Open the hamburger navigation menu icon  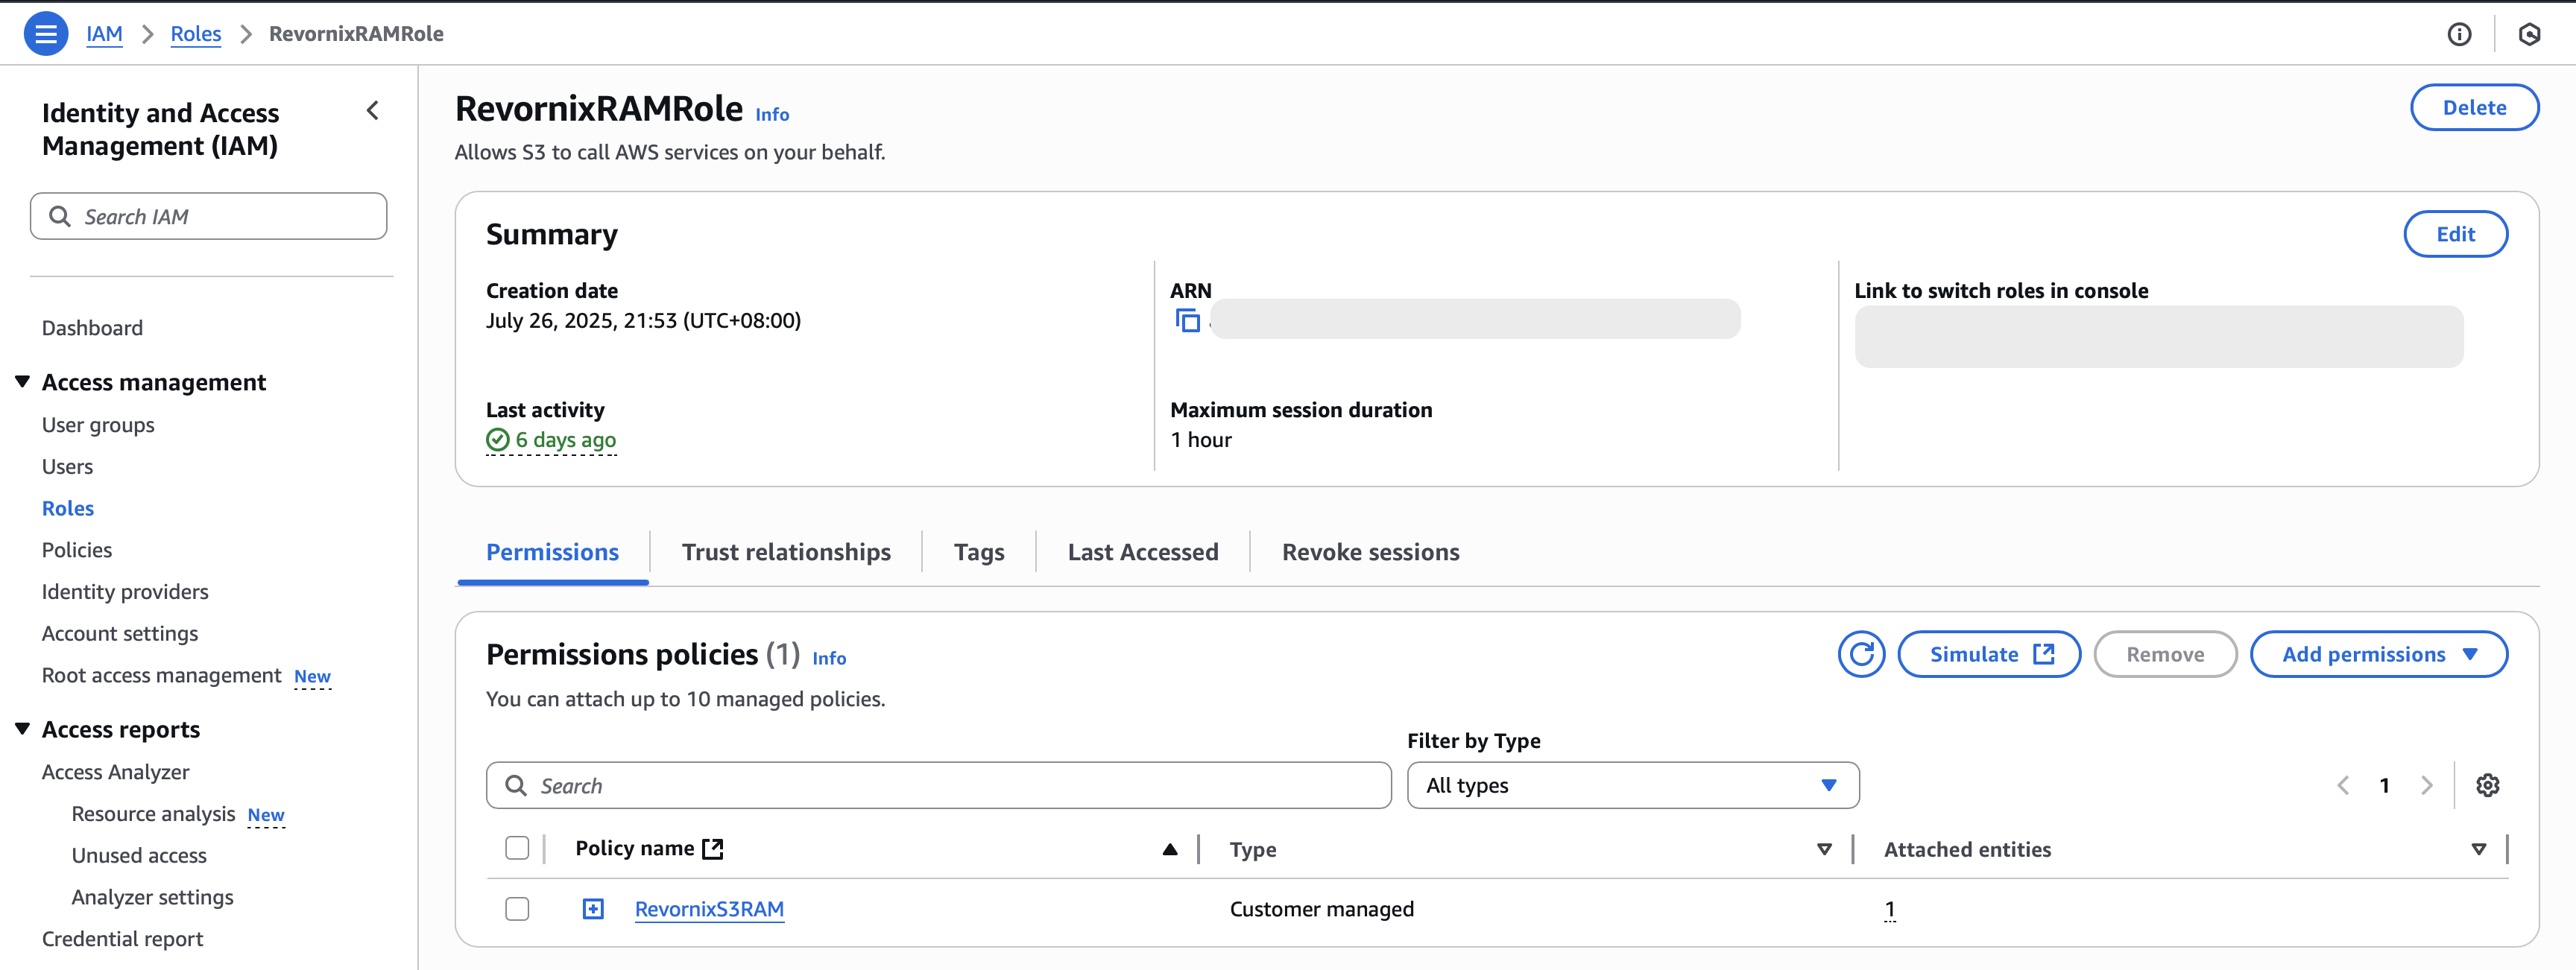tap(45, 34)
